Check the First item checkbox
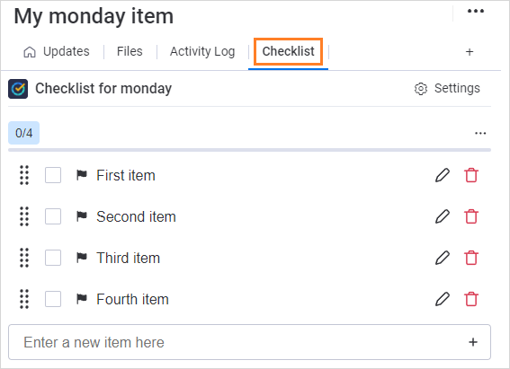 point(53,175)
